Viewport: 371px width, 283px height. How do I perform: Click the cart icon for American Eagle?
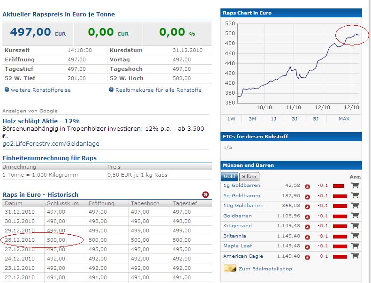355,256
